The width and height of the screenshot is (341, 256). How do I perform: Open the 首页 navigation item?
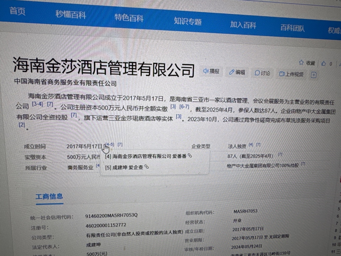[17, 11]
